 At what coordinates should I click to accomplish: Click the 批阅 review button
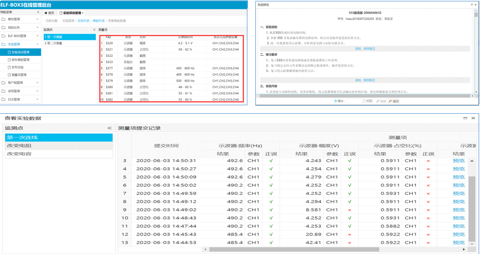380,101
